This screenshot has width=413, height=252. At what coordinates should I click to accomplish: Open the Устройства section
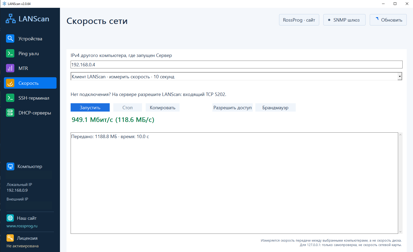click(x=30, y=38)
